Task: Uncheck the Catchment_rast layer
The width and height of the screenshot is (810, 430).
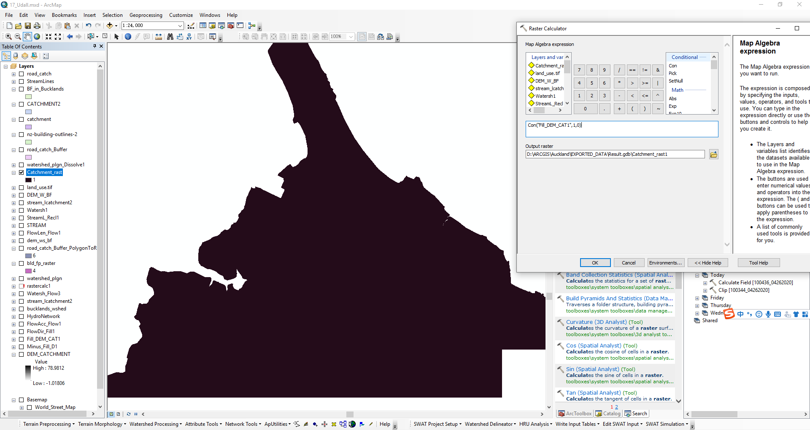Action: click(x=21, y=172)
